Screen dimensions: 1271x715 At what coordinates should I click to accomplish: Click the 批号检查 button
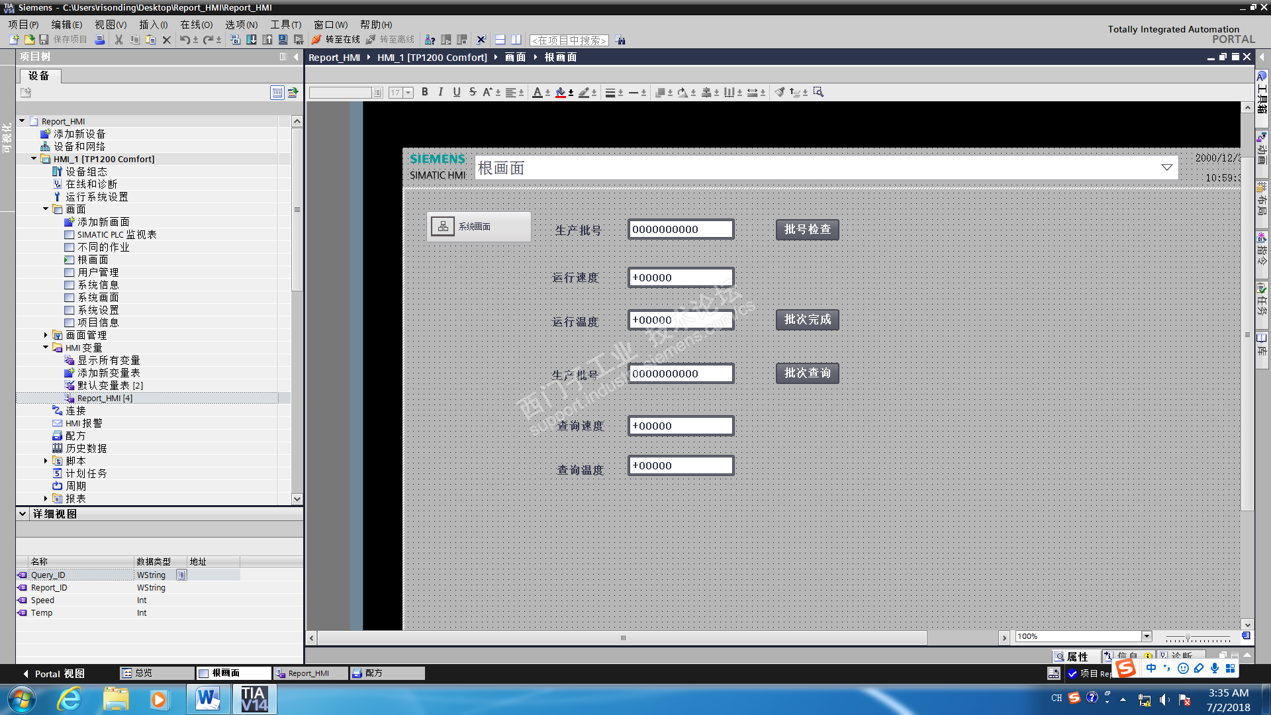click(807, 229)
